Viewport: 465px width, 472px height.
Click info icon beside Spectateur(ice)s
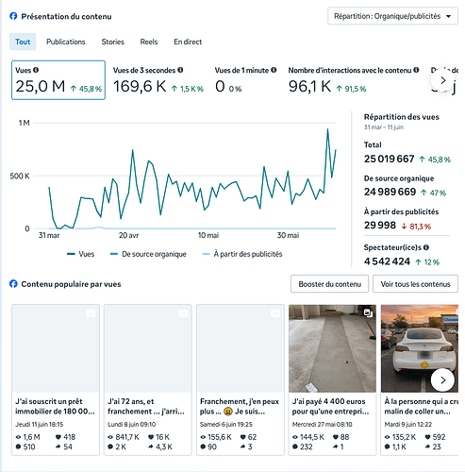tap(426, 247)
